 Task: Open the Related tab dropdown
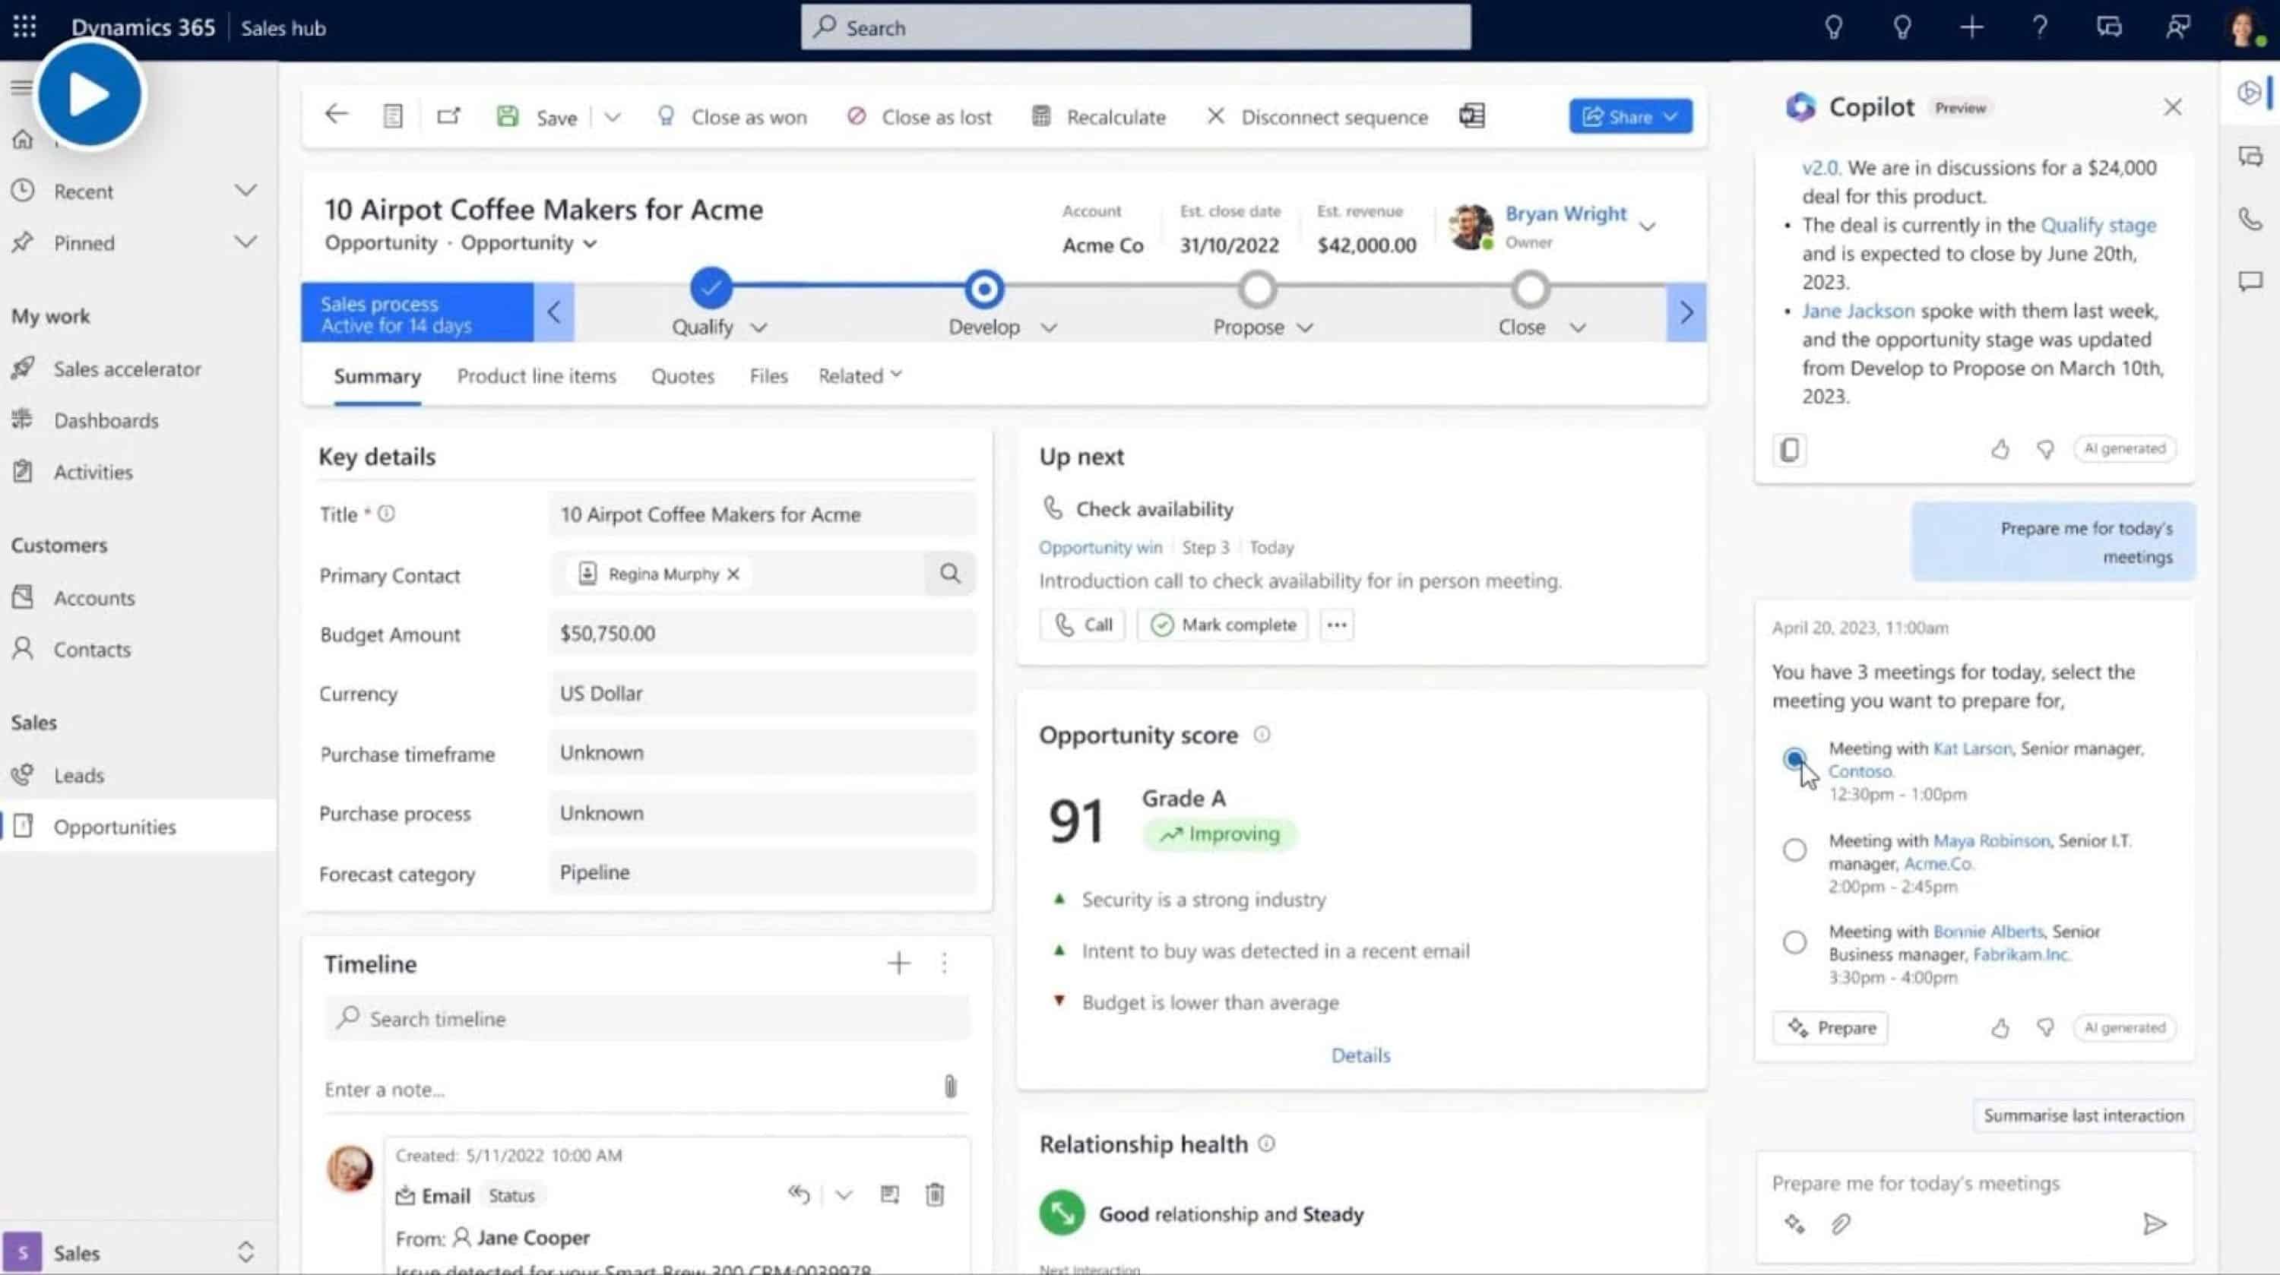[860, 375]
